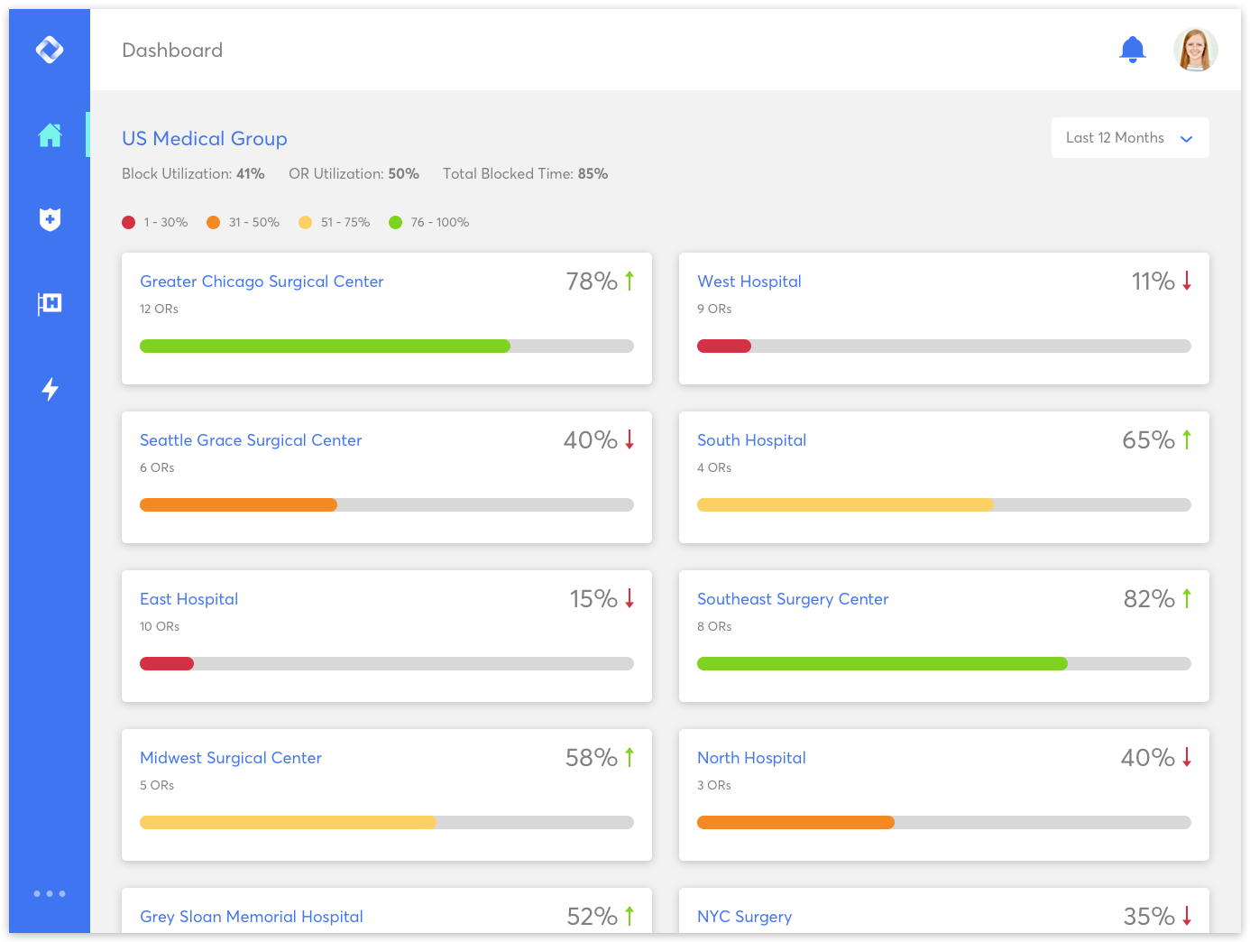Click the app logo in the sidebar
The height and width of the screenshot is (942, 1250).
[x=50, y=50]
